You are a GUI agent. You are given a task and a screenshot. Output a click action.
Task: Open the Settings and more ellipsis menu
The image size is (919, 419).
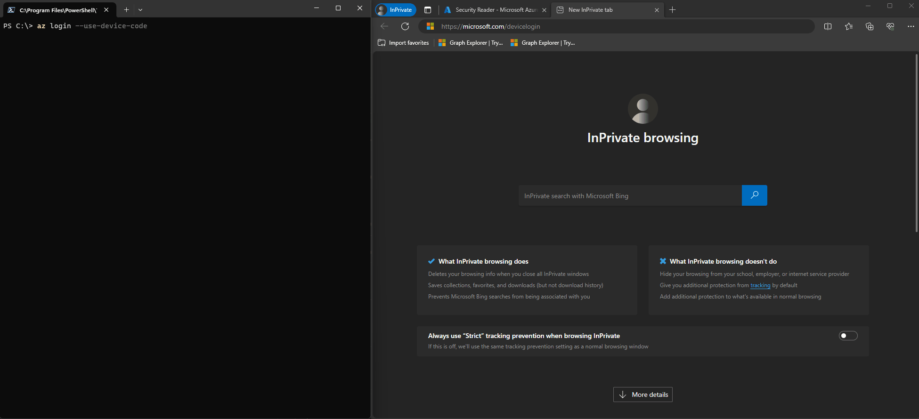911,26
